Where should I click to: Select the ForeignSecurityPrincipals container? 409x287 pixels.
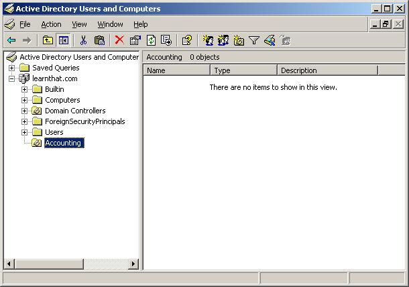pyautogui.click(x=85, y=121)
